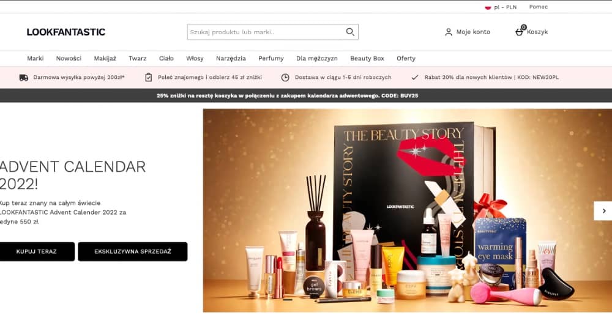This screenshot has height=315, width=612.
Task: Click the magnifying glass search icon
Action: click(x=350, y=32)
